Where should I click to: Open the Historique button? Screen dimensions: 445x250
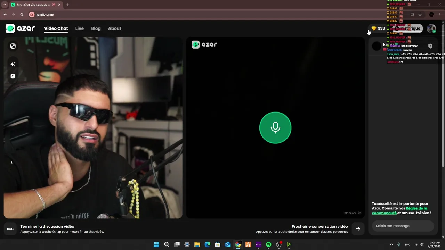click(x=408, y=28)
